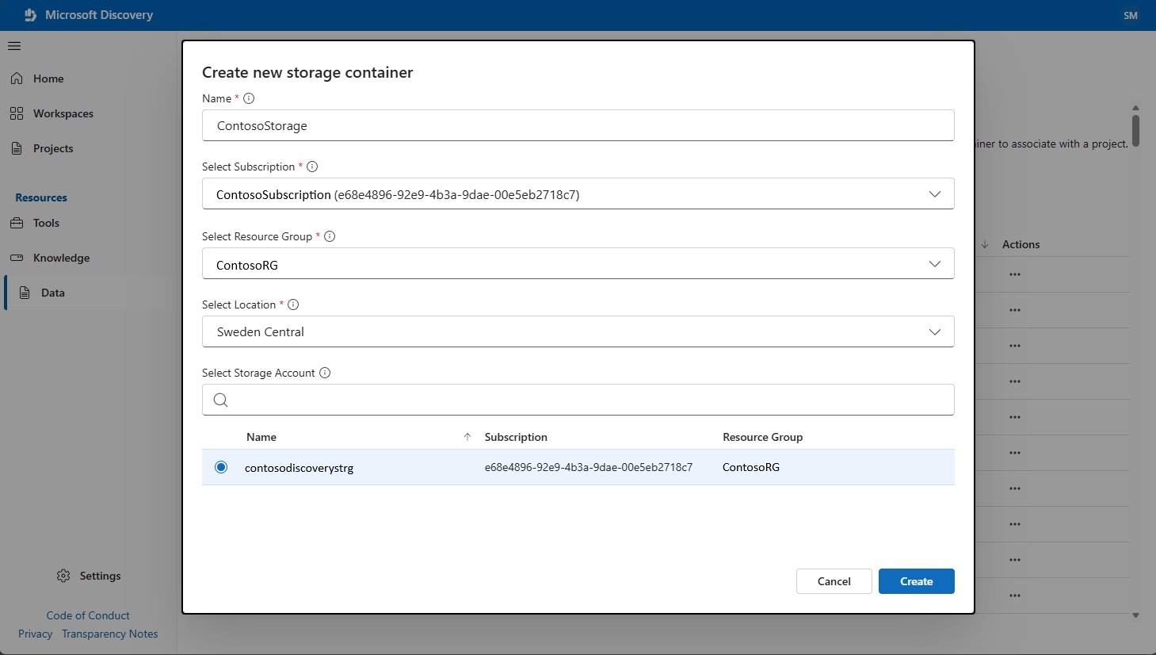The width and height of the screenshot is (1156, 655).
Task: Click the Microsoft Discovery logo icon
Action: point(31,15)
